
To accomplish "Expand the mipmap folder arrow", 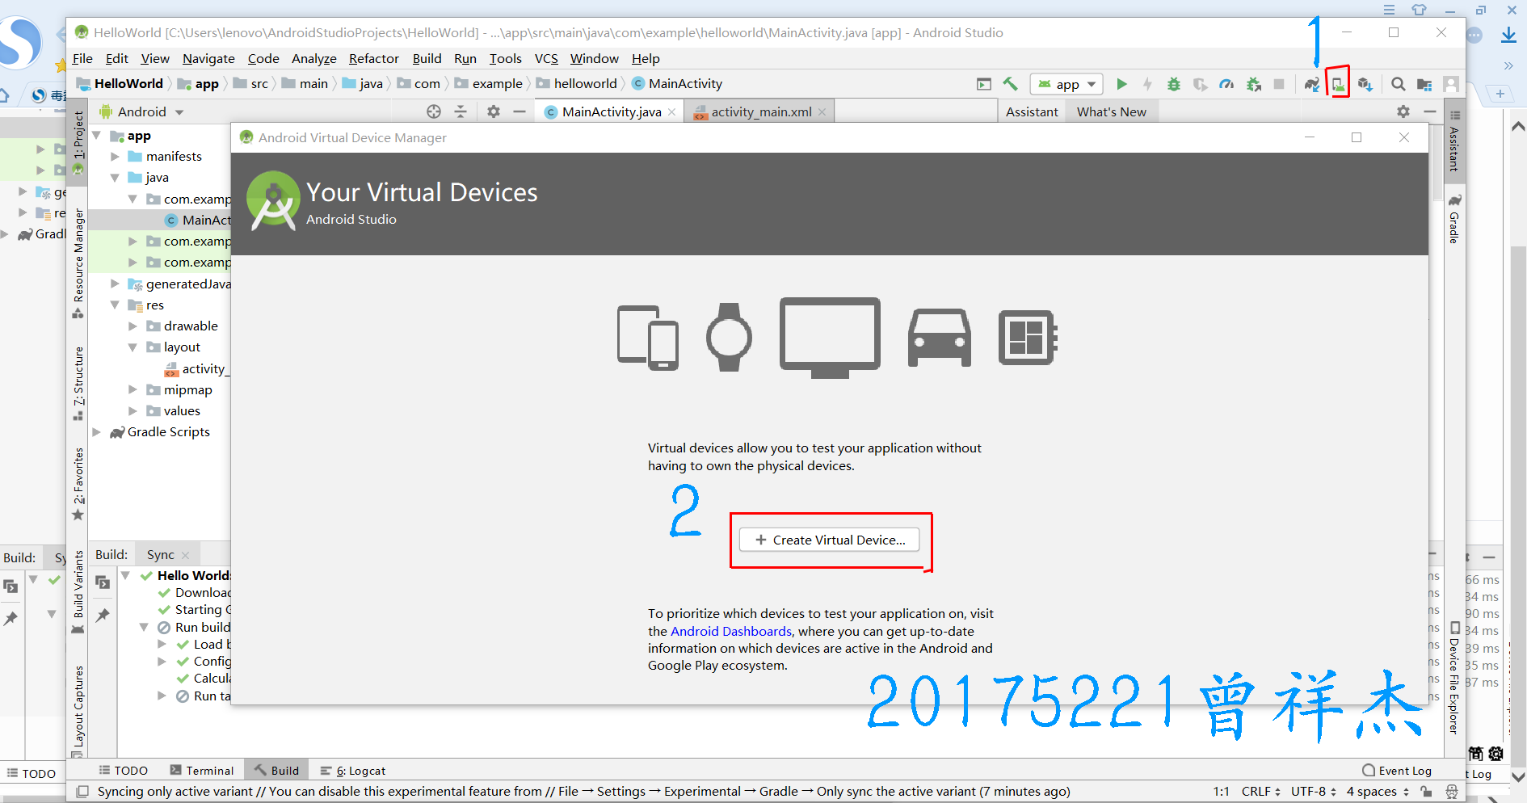I will point(133,389).
